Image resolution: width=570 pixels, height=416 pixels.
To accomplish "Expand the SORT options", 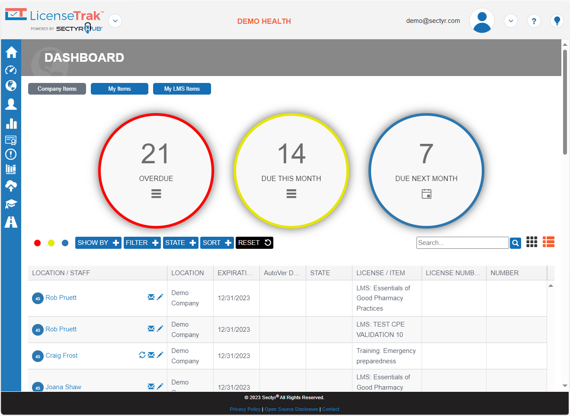I will tap(217, 243).
